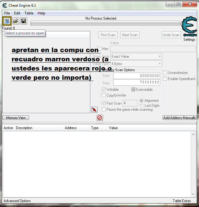Click the 'No Process Selected' label

tap(101, 18)
